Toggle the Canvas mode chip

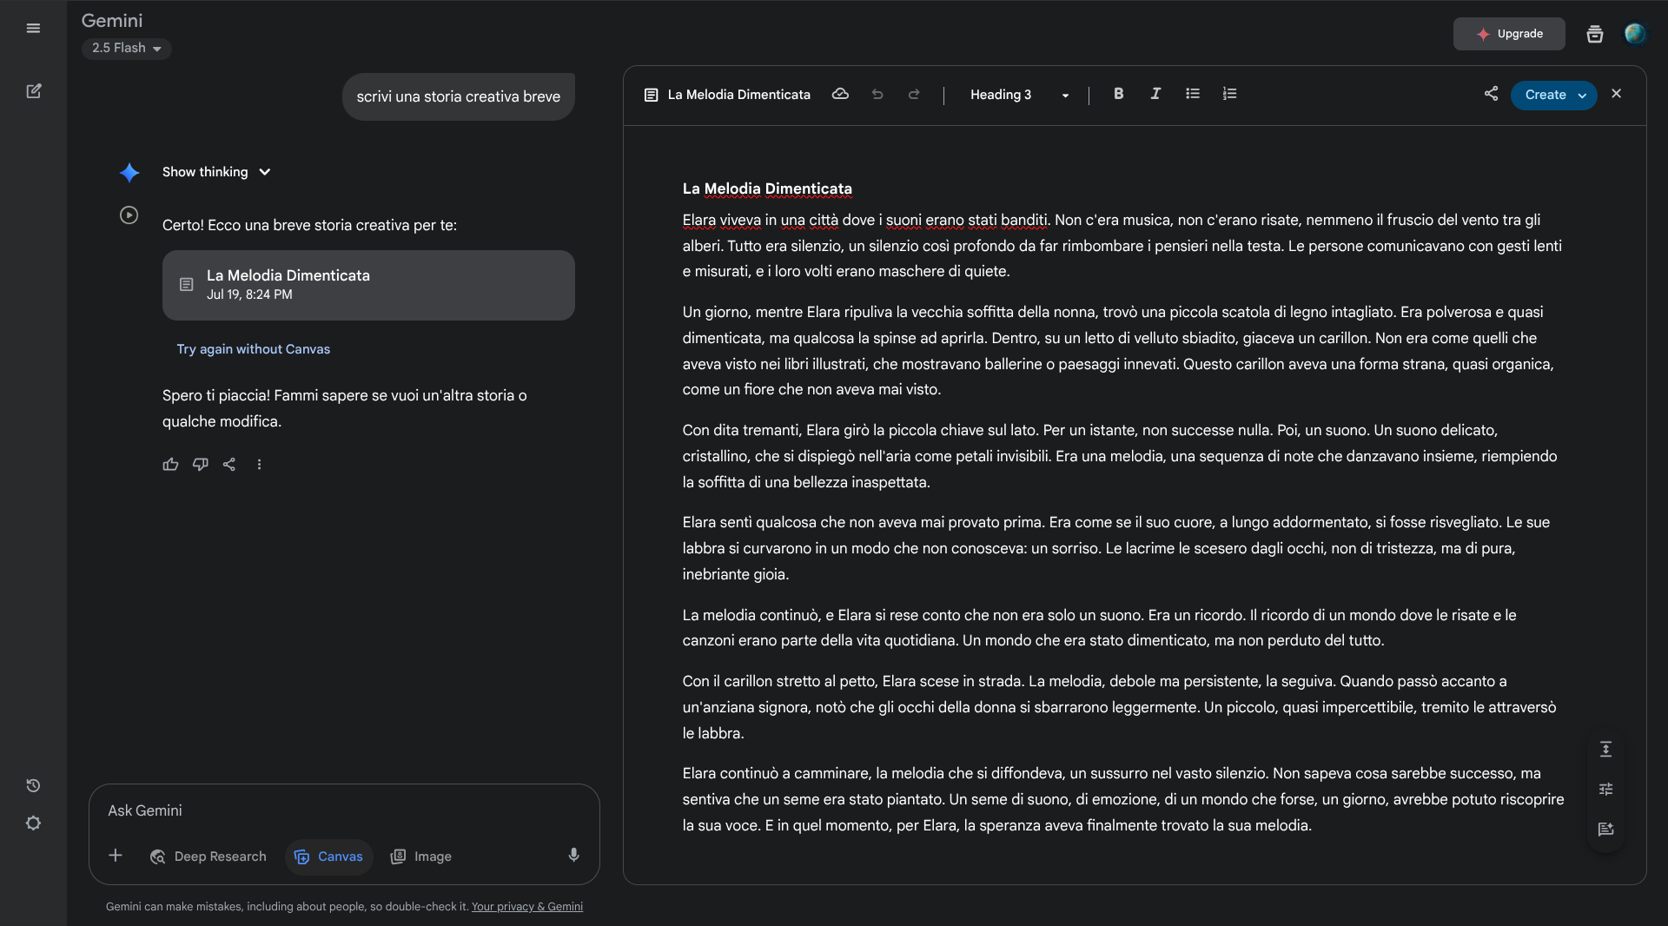[328, 857]
